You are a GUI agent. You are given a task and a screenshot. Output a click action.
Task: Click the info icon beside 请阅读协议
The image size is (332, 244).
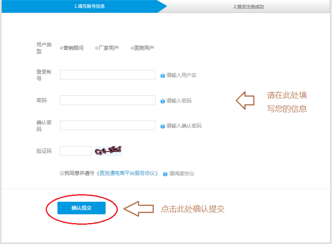pos(165,174)
